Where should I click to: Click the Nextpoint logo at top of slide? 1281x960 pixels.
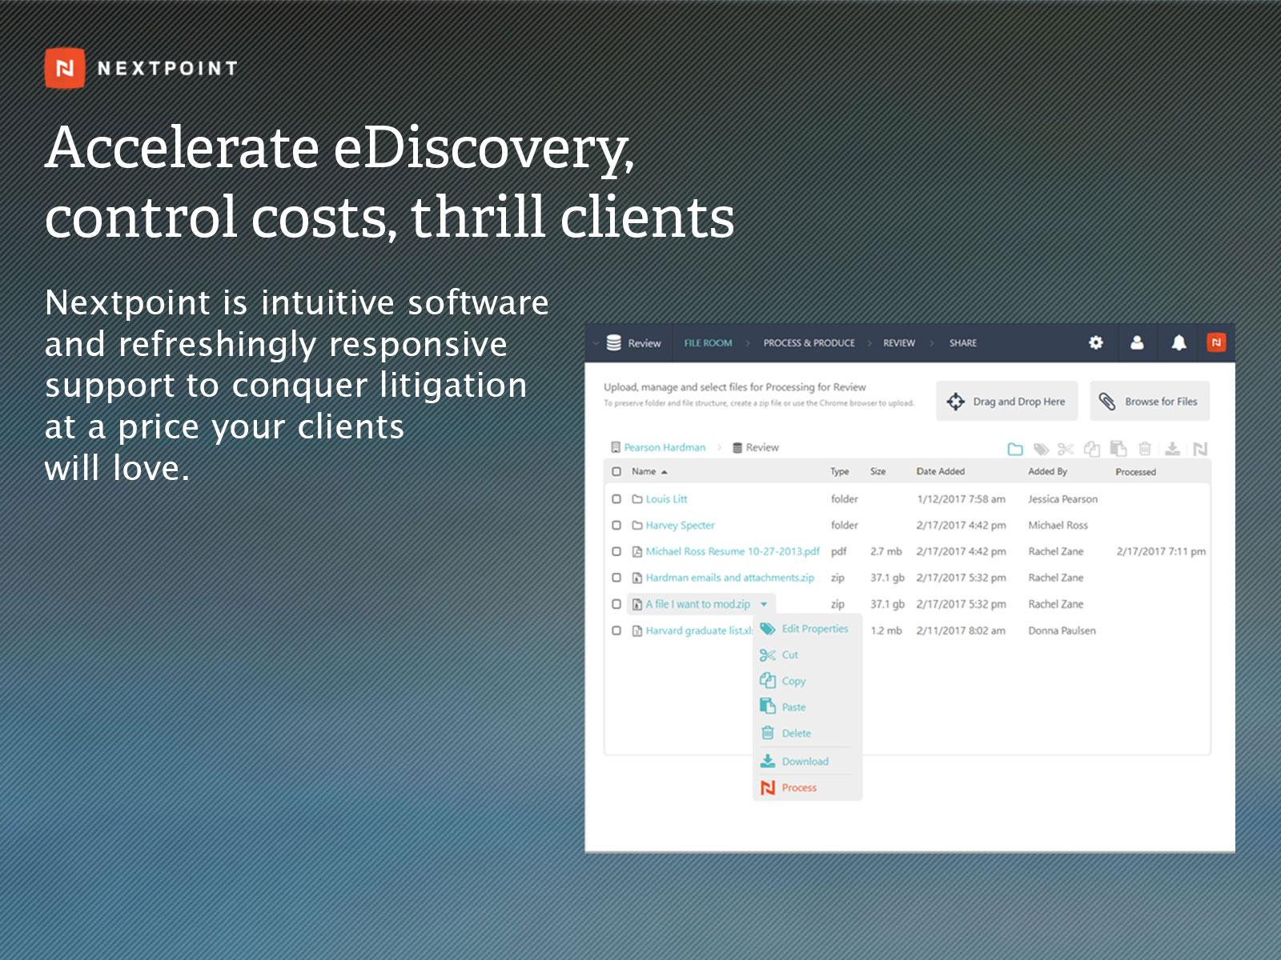(141, 68)
